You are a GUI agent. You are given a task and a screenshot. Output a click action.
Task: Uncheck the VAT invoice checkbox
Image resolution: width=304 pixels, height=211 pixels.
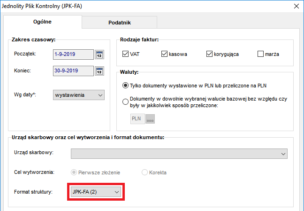[x=125, y=54]
